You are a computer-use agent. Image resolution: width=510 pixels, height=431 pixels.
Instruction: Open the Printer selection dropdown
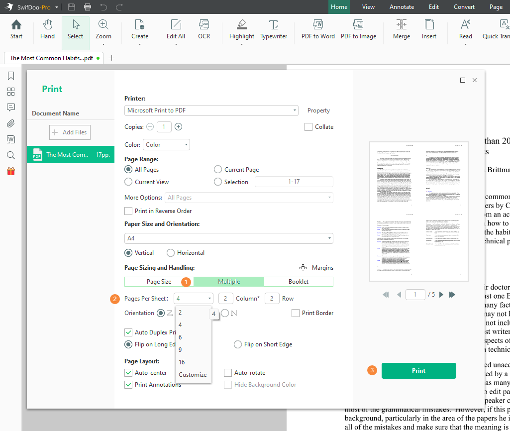coord(295,110)
